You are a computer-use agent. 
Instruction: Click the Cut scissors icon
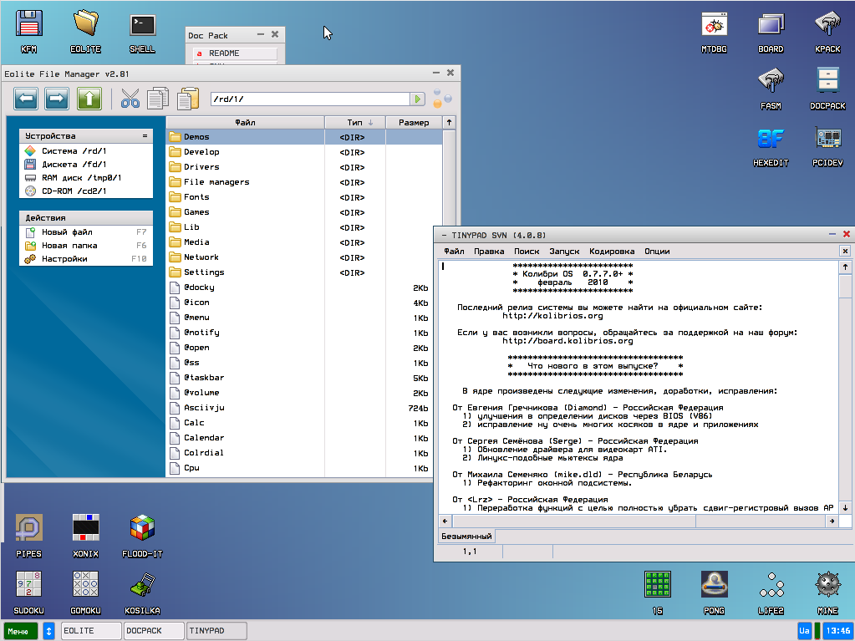[130, 99]
